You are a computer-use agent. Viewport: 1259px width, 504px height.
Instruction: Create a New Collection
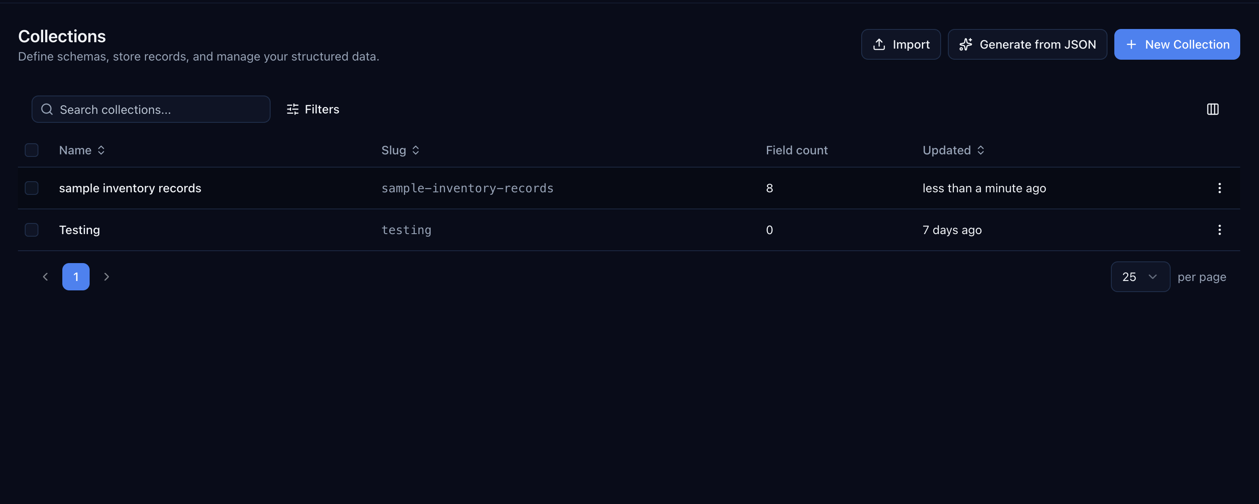pos(1176,44)
